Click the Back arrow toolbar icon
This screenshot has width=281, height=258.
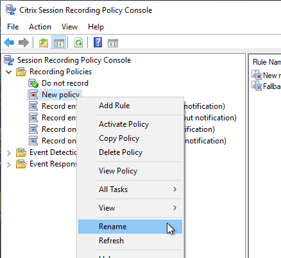[9, 43]
